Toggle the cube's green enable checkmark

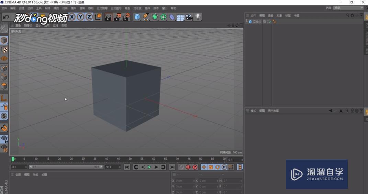pos(269,22)
